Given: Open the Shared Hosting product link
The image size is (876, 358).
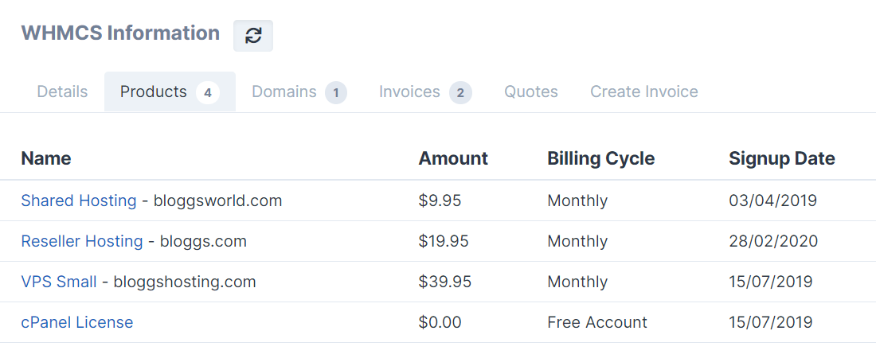Looking at the screenshot, I should (79, 200).
